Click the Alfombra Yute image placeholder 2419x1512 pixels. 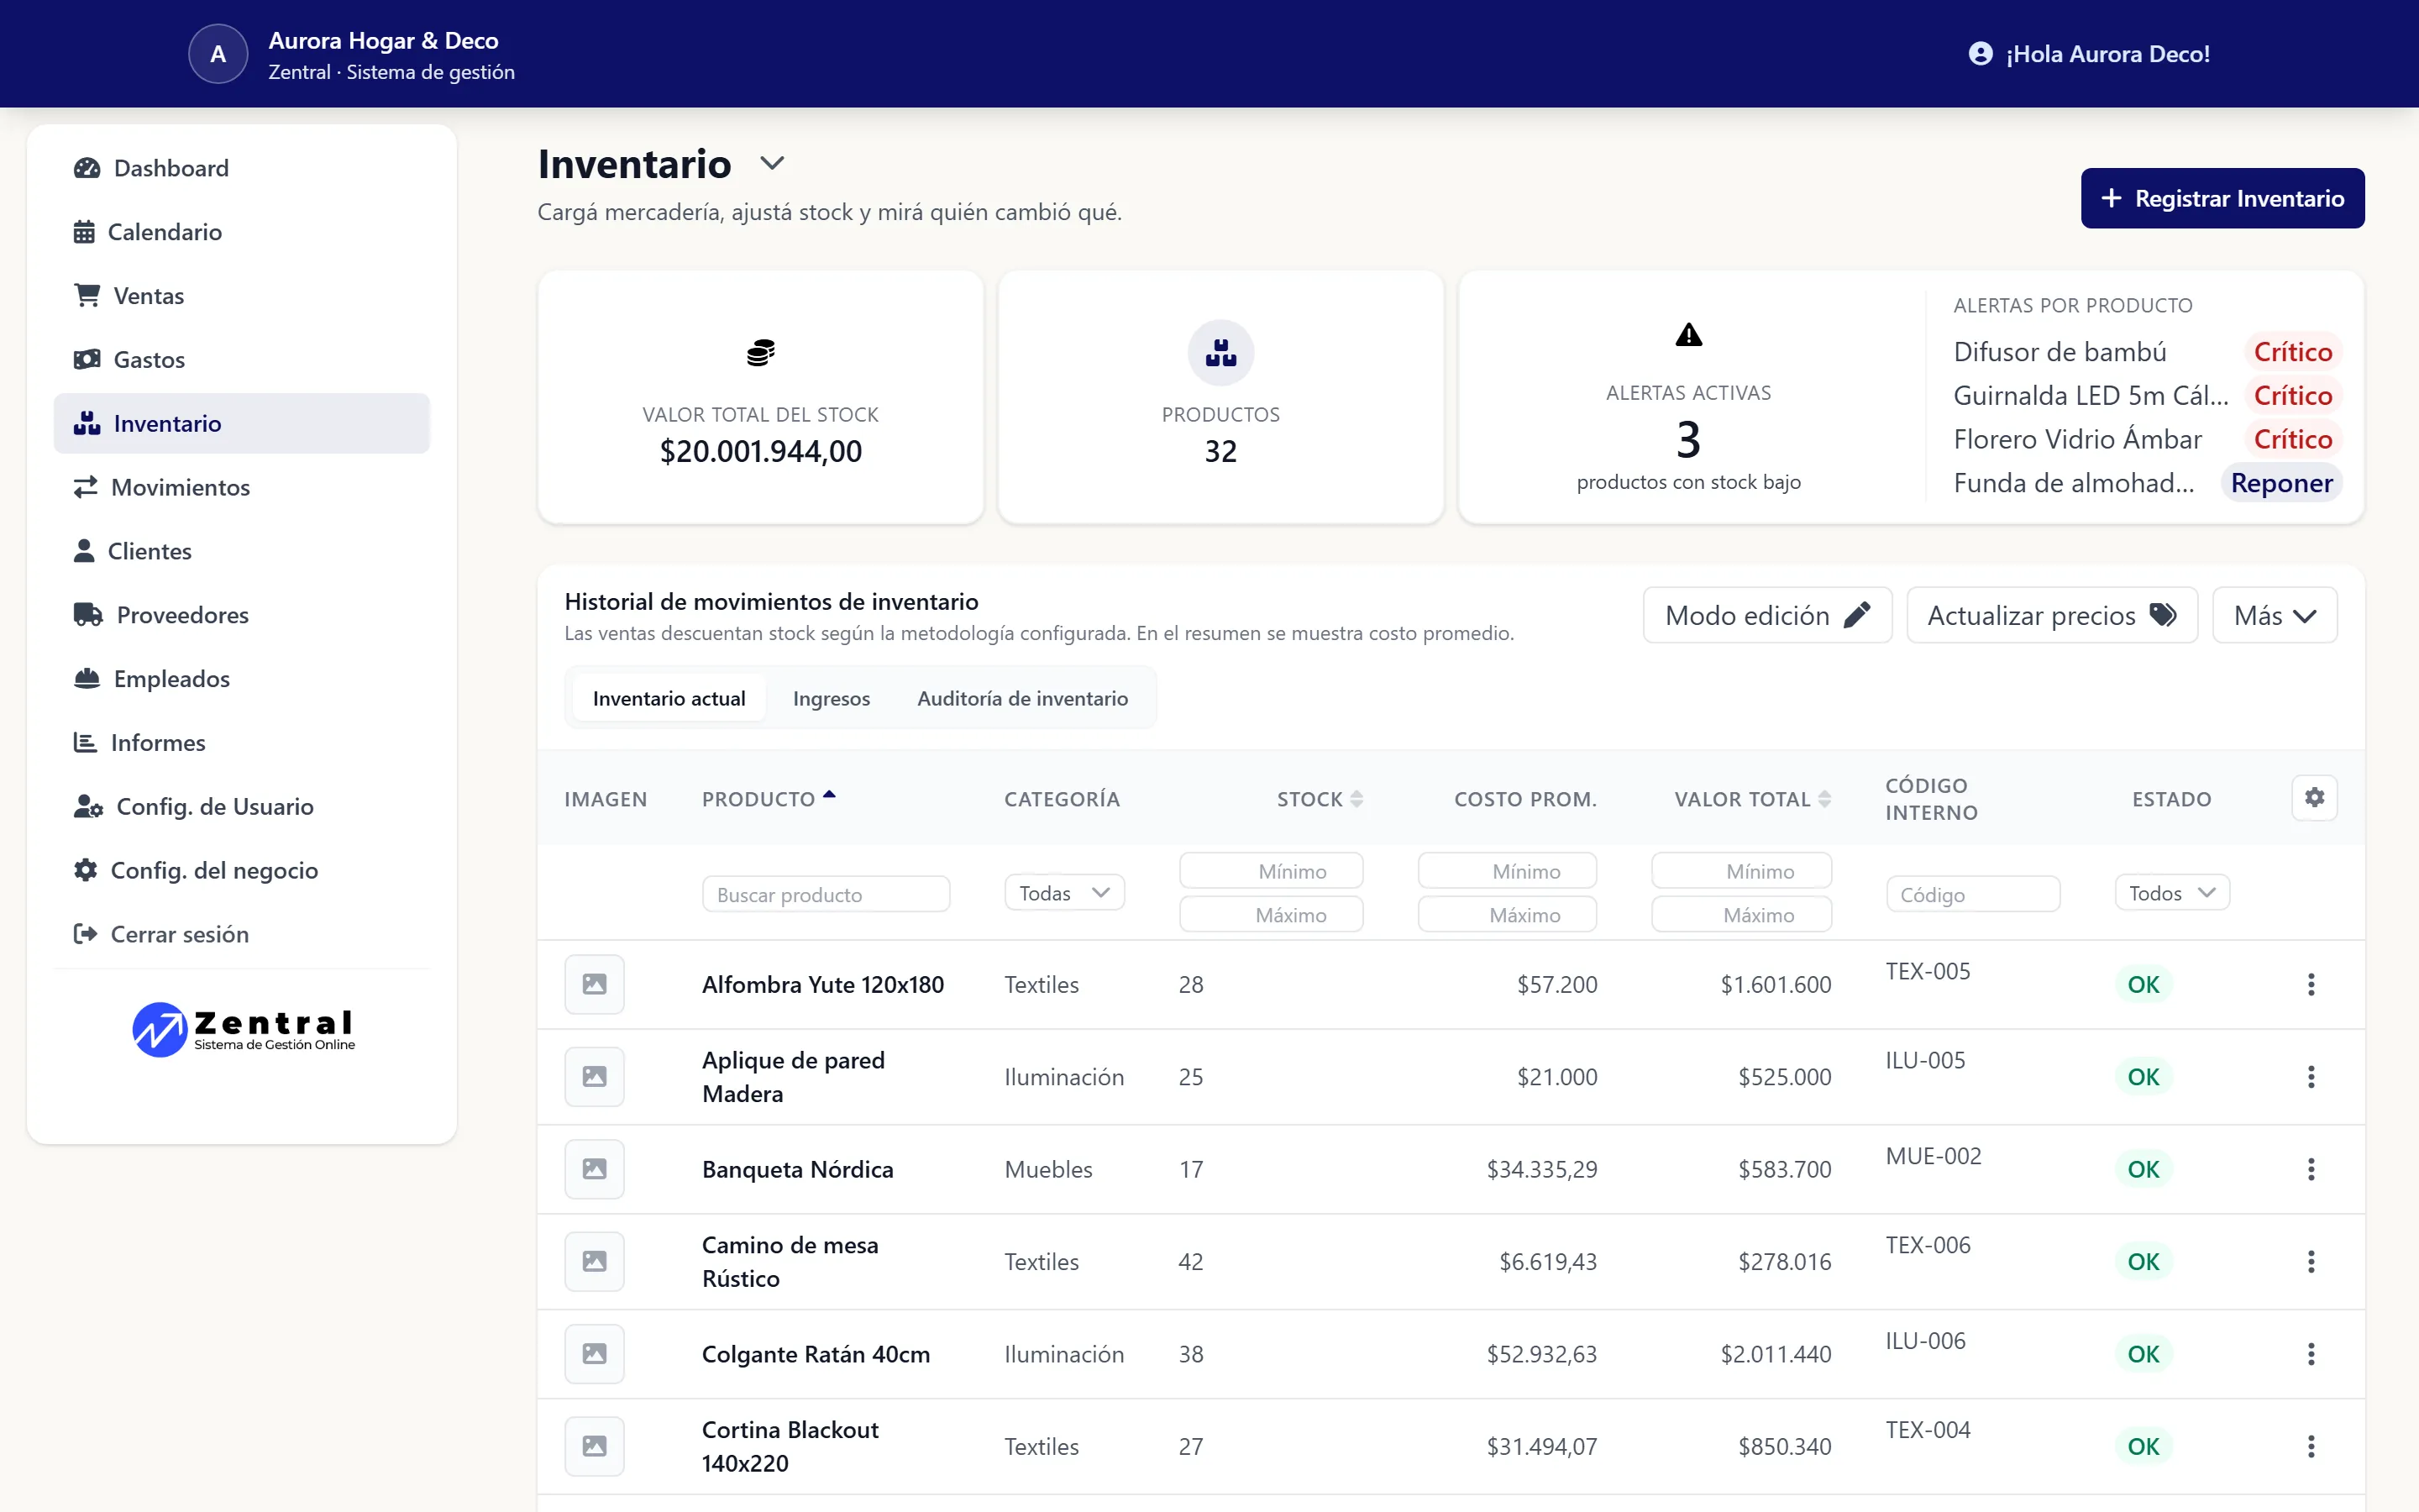(x=594, y=984)
